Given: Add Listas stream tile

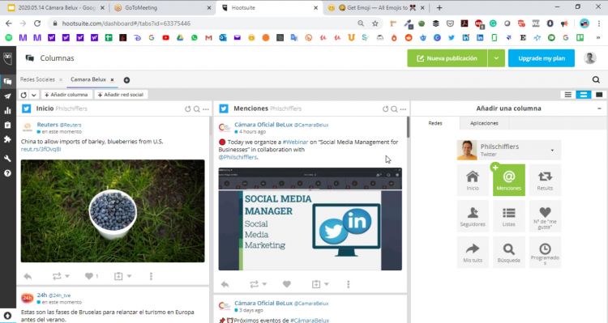Looking at the screenshot, I should pyautogui.click(x=509, y=216).
